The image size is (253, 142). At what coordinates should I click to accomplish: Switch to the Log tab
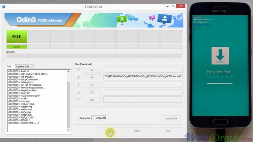[11, 66]
